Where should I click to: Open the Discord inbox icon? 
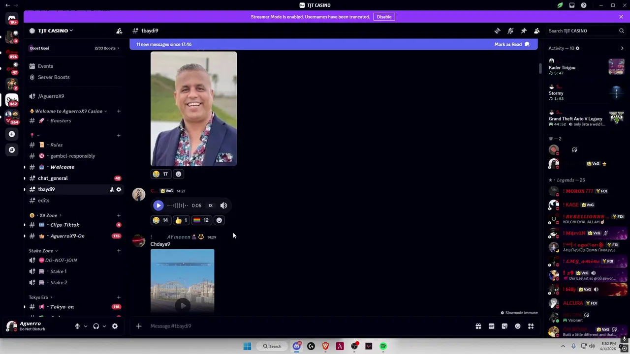pos(572,5)
